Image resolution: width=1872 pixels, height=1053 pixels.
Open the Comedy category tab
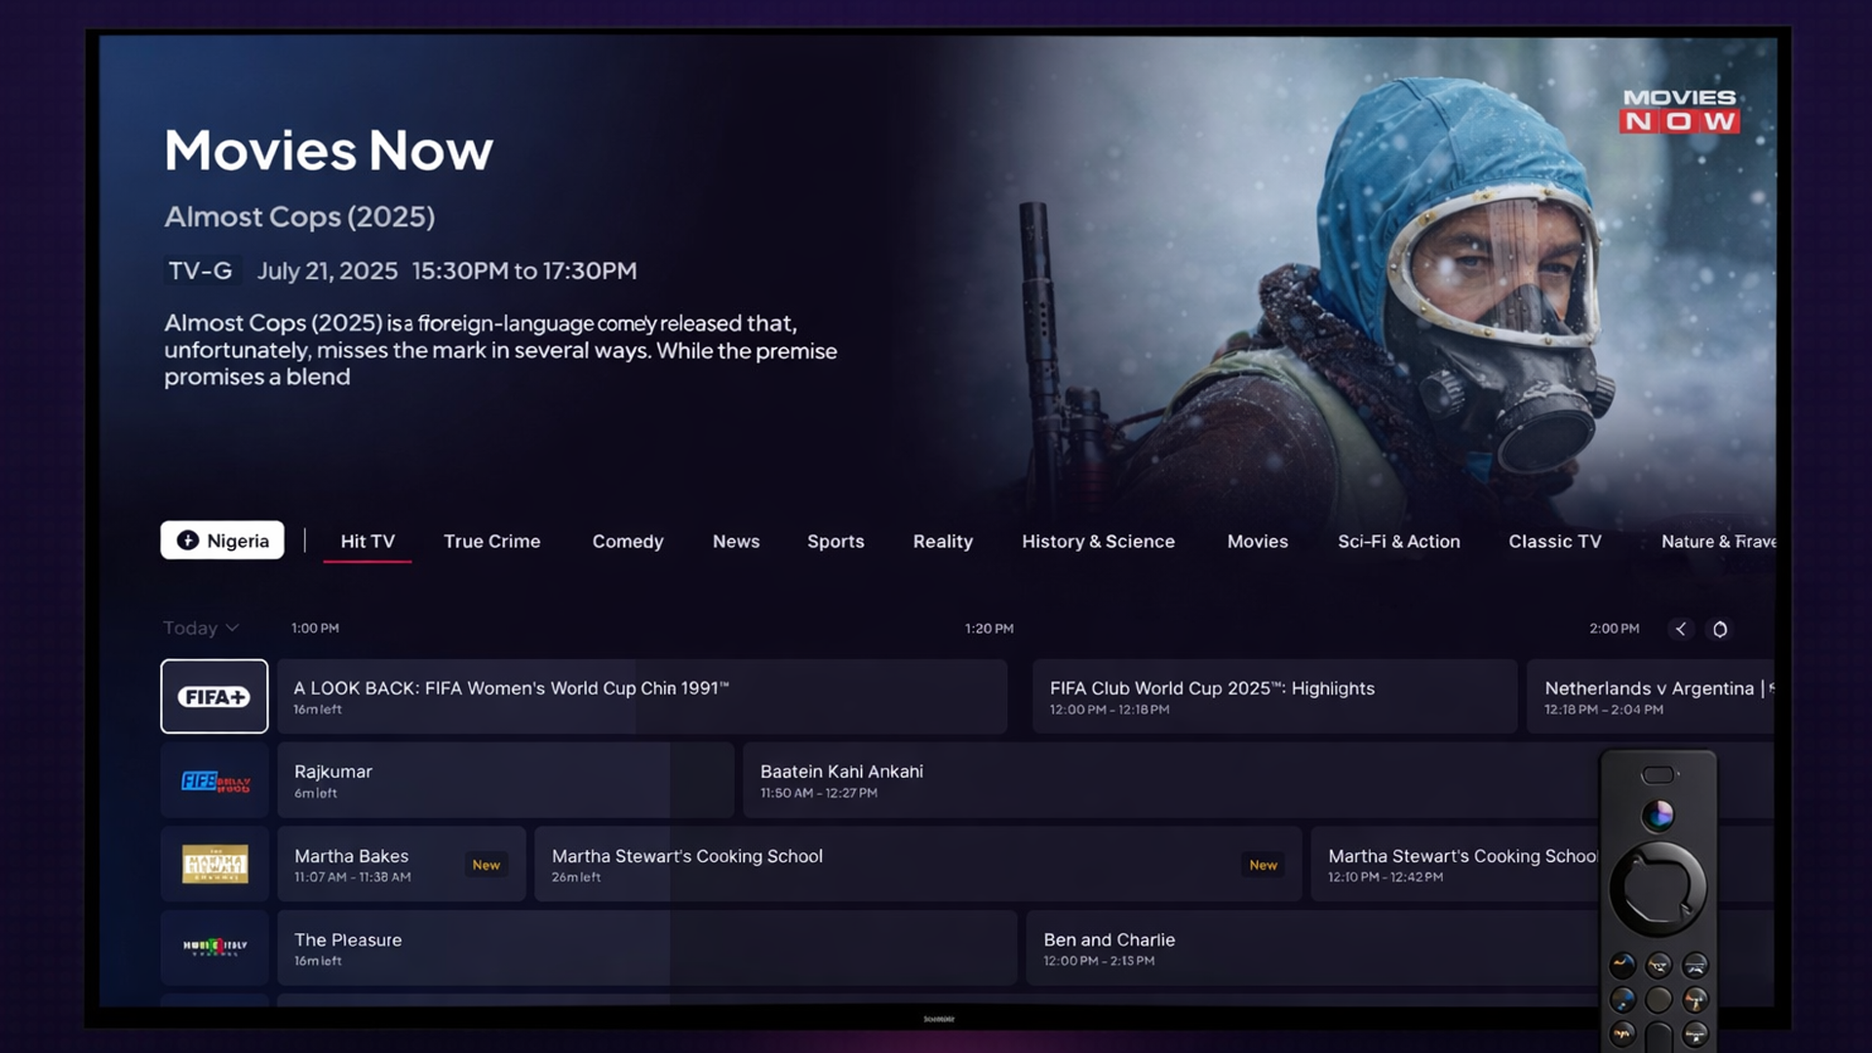[x=628, y=541]
